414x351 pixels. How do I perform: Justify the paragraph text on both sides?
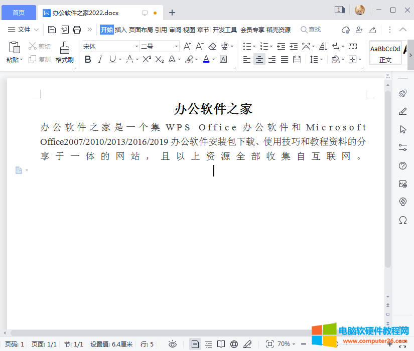click(285, 59)
